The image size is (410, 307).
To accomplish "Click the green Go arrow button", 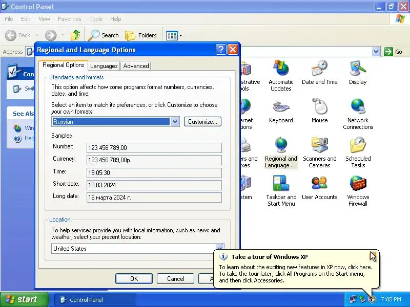I will point(388,52).
